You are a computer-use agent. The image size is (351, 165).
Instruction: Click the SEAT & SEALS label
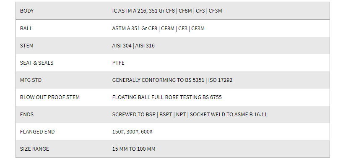coord(37,63)
